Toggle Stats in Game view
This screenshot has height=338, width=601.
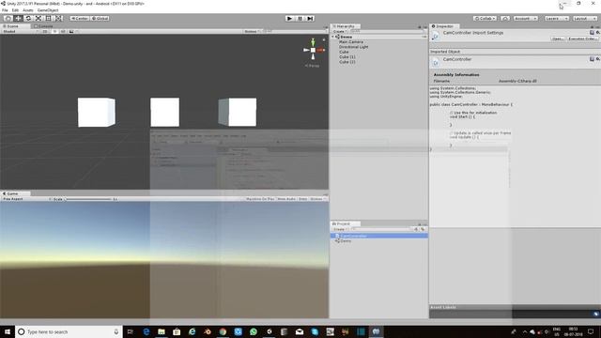click(x=302, y=199)
